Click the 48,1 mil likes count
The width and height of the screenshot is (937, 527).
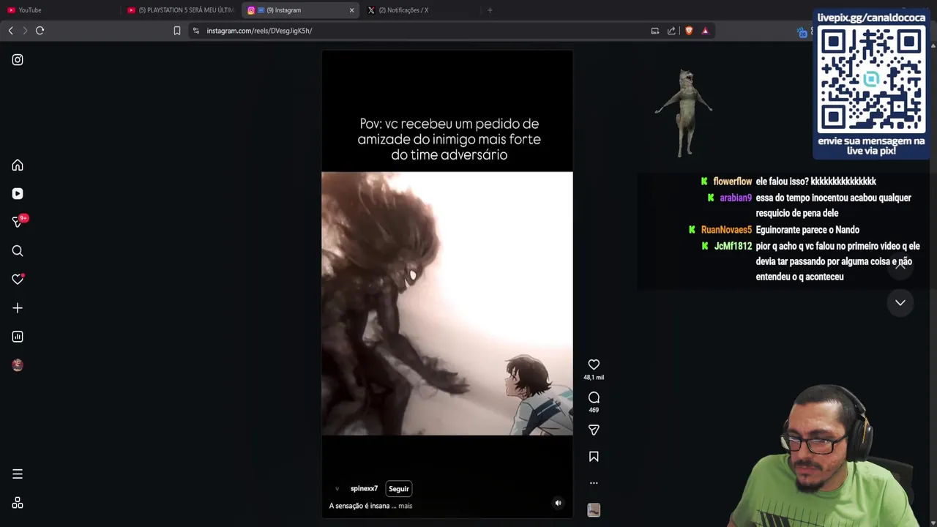594,378
